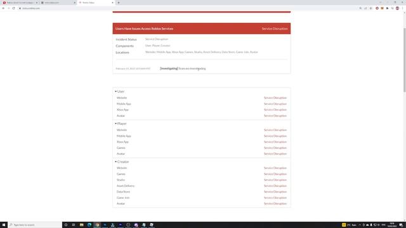The height and width of the screenshot is (228, 406).
Task: Click the Investigating update text
Action: (183, 68)
